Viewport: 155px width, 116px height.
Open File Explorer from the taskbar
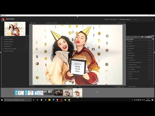pyautogui.click(x=69, y=100)
